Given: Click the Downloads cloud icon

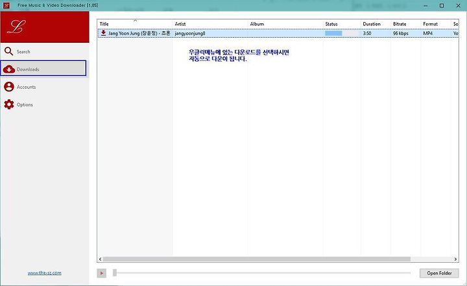Looking at the screenshot, I should pyautogui.click(x=9, y=69).
